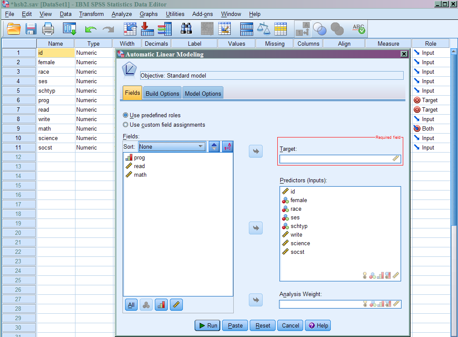Open Select Cases grid icon

[281, 29]
